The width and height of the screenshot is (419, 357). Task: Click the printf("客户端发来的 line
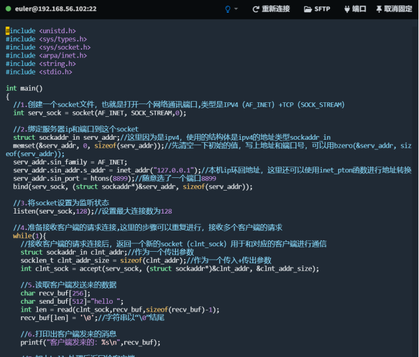91,342
